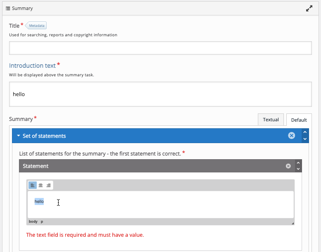The height and width of the screenshot is (252, 321).
Task: Click the Summary list icon in header
Action: 8,8
